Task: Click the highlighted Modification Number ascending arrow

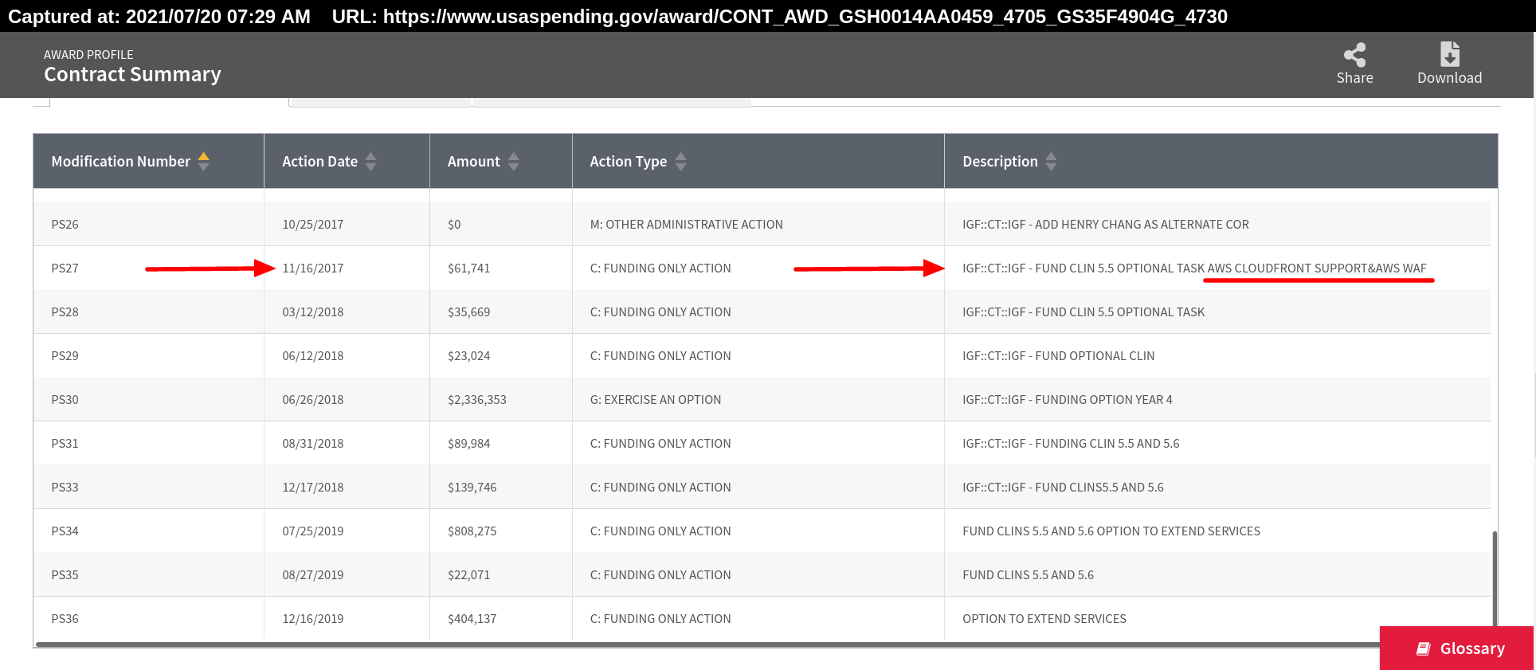Action: pyautogui.click(x=204, y=156)
